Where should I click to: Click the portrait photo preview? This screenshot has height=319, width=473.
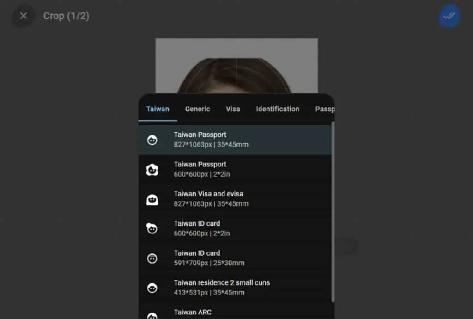pos(236,66)
